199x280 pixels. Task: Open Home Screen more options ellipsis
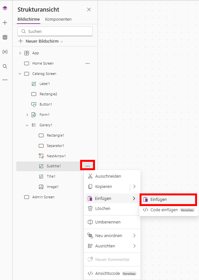pyautogui.click(x=88, y=63)
